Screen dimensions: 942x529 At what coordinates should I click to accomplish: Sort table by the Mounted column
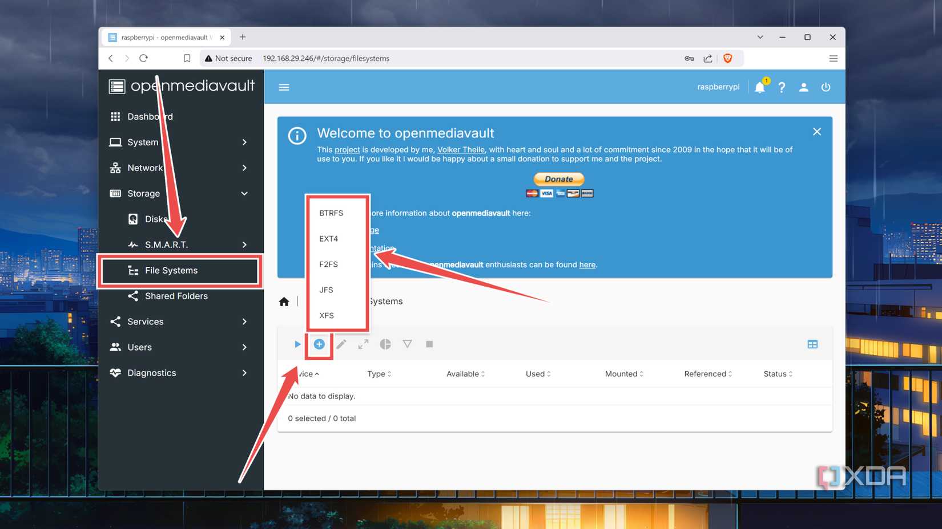pyautogui.click(x=624, y=374)
